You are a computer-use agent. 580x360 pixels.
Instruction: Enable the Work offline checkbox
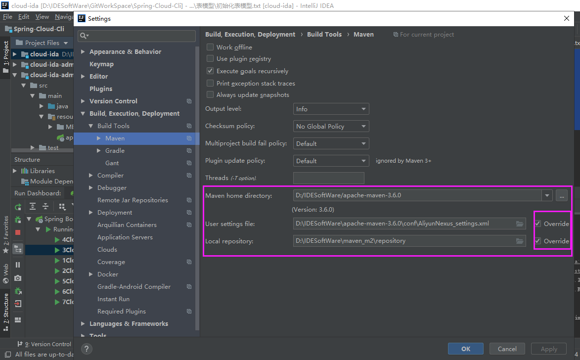210,46
